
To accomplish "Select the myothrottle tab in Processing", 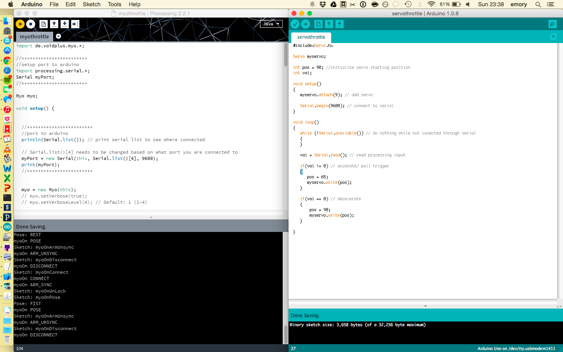I will [34, 36].
